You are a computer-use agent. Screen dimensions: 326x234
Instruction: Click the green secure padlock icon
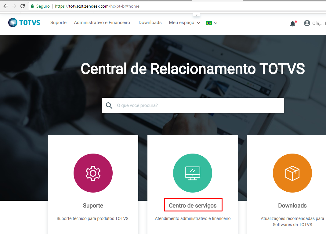coord(32,6)
